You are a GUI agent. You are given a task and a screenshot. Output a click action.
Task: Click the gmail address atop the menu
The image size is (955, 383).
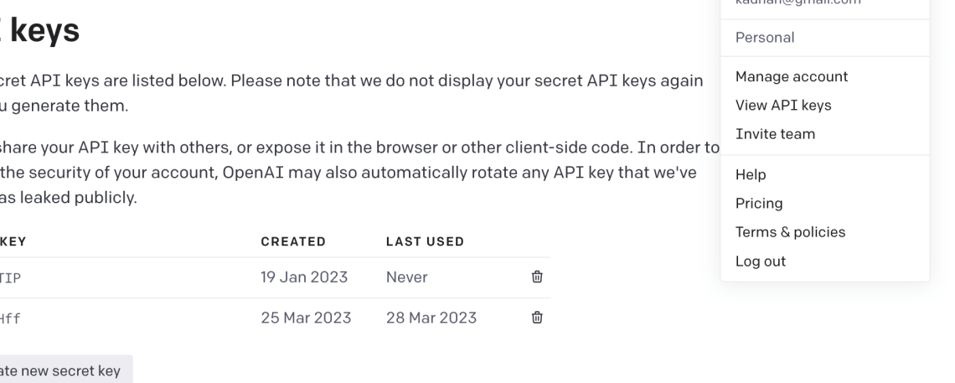(x=798, y=2)
